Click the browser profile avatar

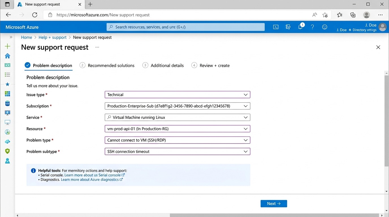click(x=367, y=15)
